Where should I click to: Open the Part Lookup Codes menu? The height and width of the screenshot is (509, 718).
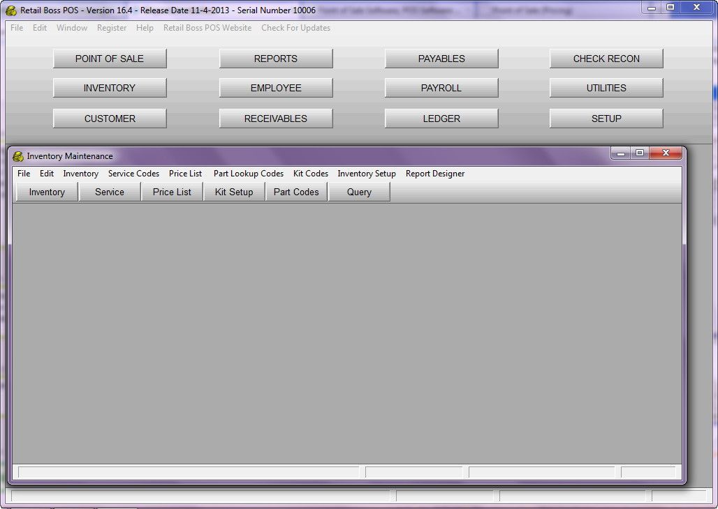point(249,174)
